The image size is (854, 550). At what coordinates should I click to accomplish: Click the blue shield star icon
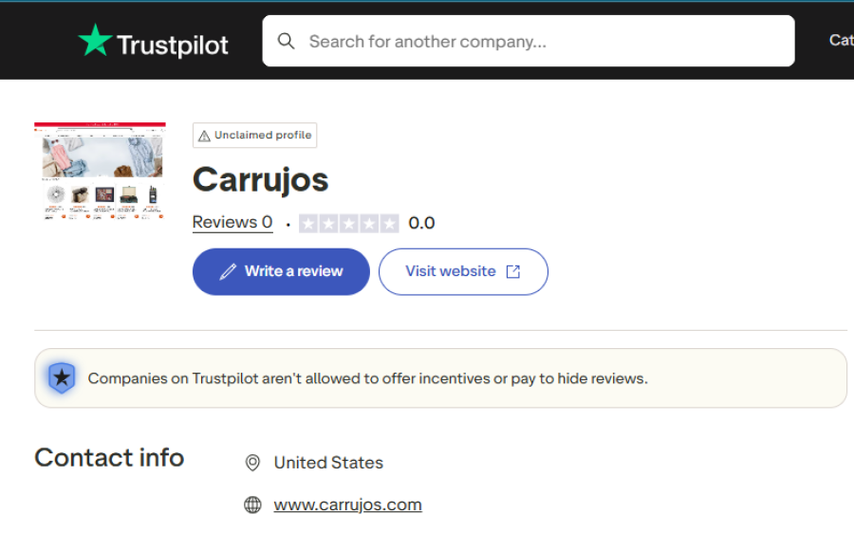[x=62, y=377]
